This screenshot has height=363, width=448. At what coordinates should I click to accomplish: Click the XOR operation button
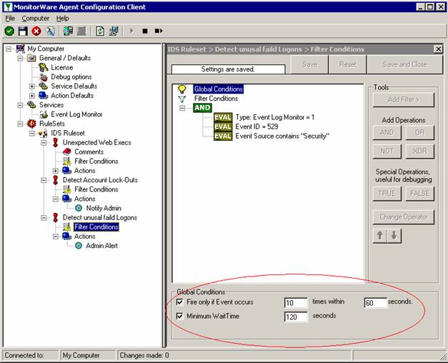419,151
